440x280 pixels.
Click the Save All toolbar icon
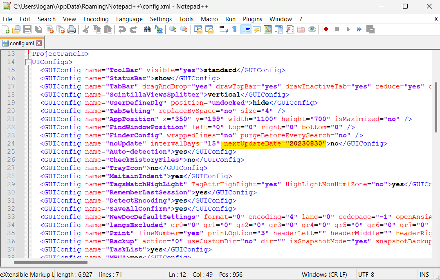pyautogui.click(x=38, y=29)
